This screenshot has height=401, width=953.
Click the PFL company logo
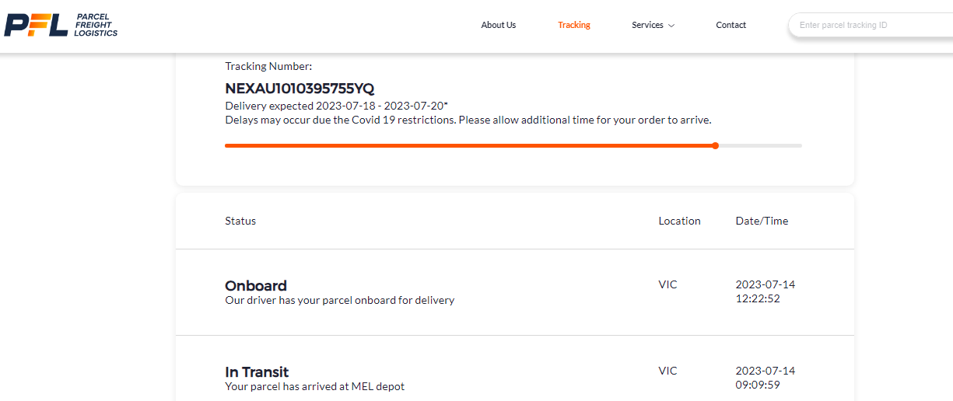pos(61,25)
